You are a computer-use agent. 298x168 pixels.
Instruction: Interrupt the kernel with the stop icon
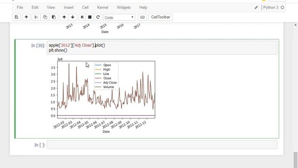click(x=90, y=17)
